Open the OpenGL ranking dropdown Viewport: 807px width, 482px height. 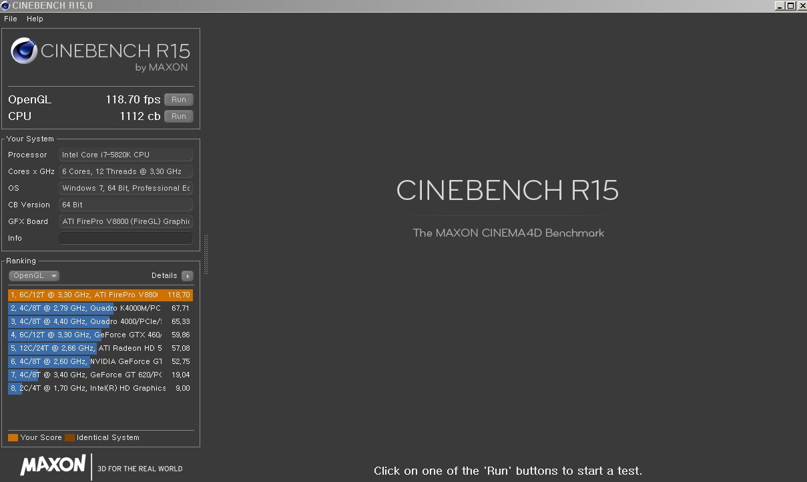pos(34,275)
